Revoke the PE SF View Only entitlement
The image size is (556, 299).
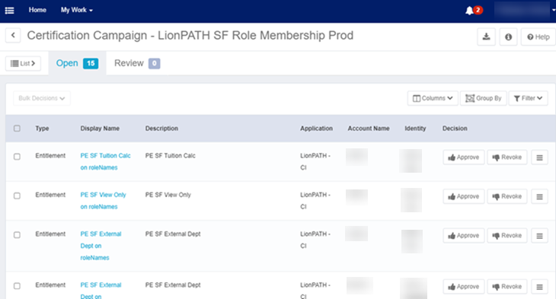(507, 196)
